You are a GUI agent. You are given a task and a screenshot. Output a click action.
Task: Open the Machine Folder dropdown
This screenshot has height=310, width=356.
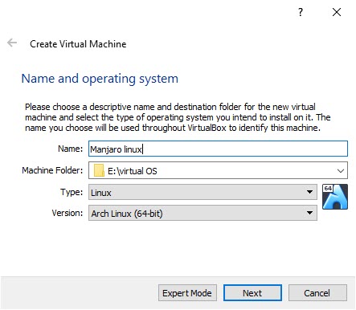(218, 170)
